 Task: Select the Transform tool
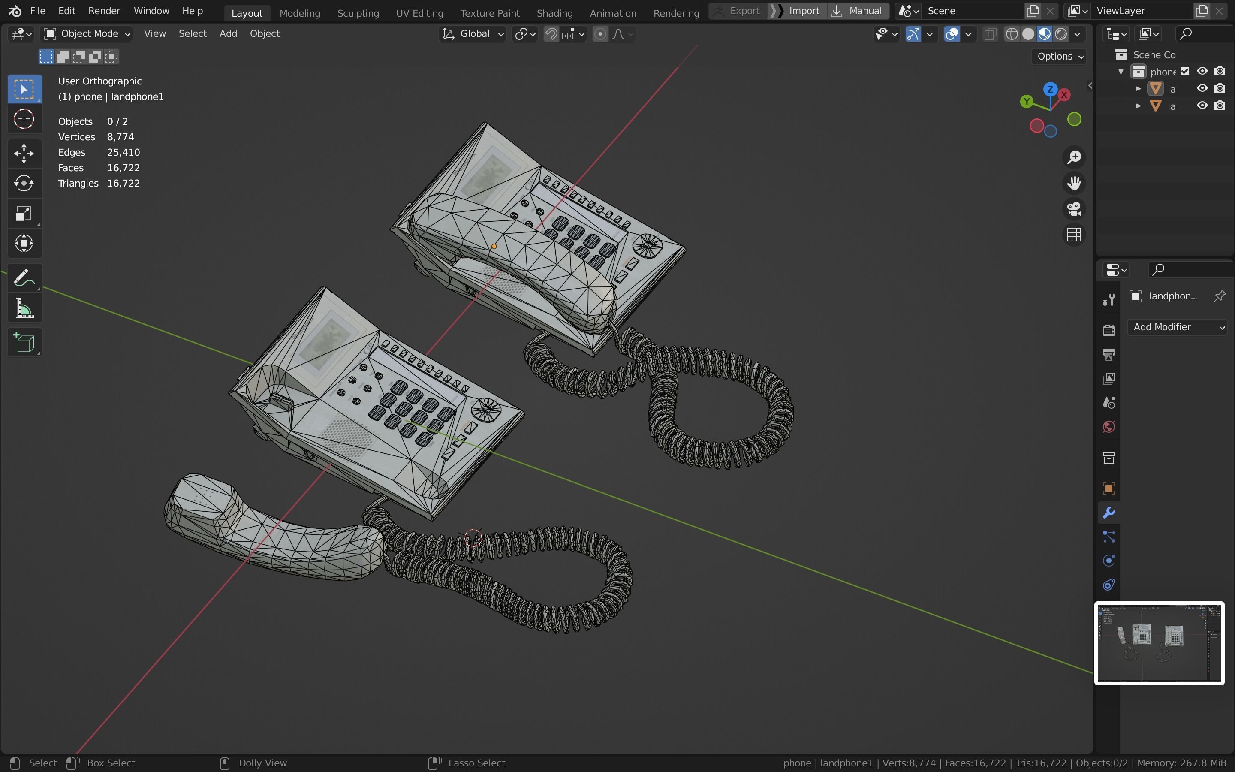click(24, 244)
